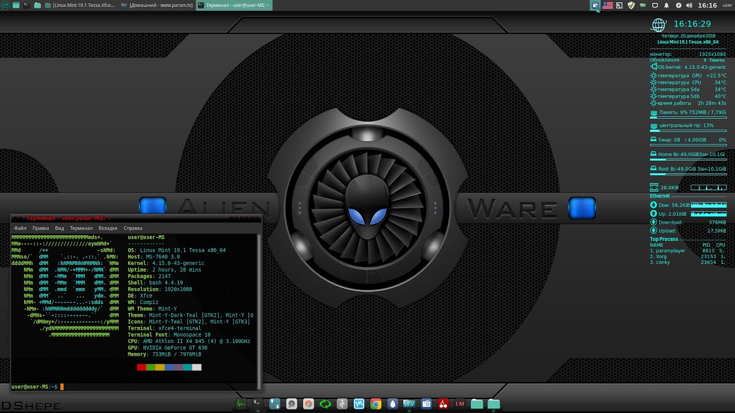
Task: Open the power manager tray icon
Action: click(x=679, y=5)
